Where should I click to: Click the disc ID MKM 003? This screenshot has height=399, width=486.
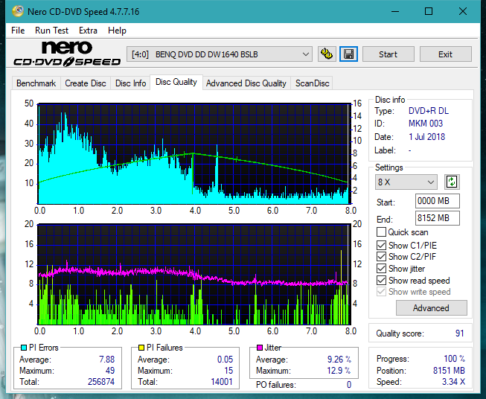point(426,124)
